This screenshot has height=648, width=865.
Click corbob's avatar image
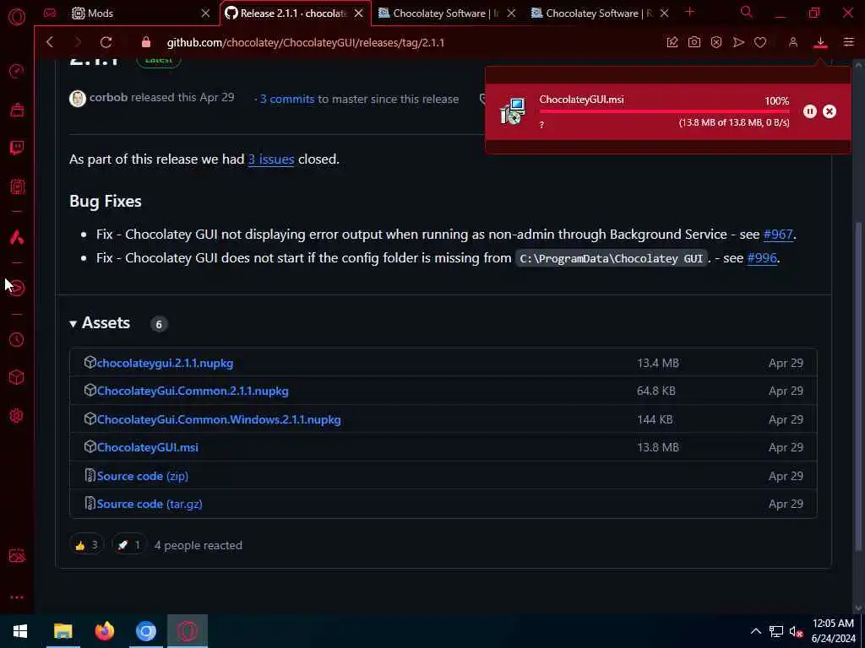click(78, 98)
